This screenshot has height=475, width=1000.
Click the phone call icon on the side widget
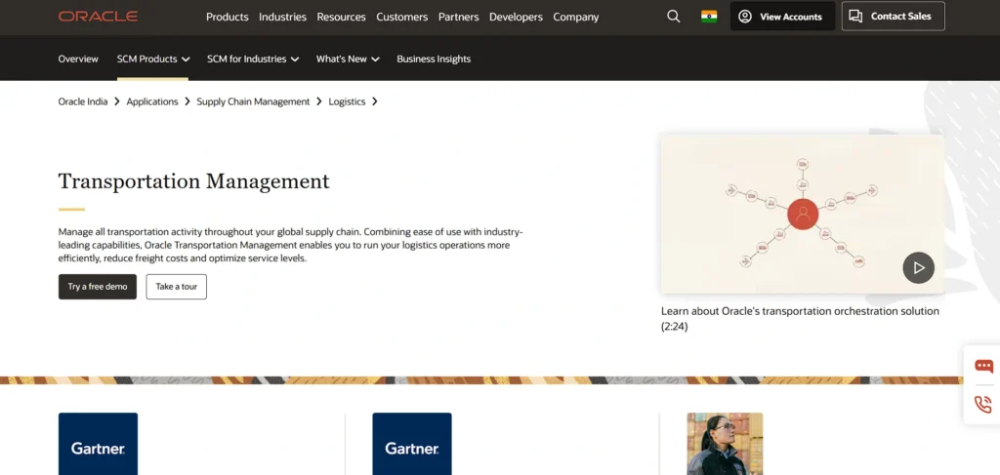[983, 405]
